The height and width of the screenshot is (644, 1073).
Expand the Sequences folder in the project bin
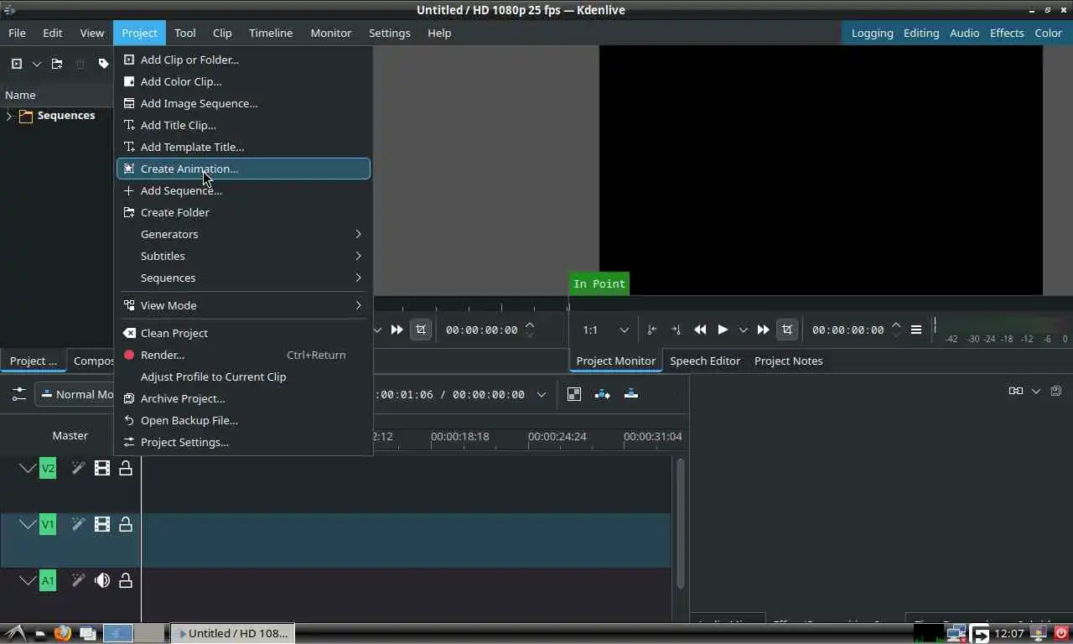(x=9, y=116)
